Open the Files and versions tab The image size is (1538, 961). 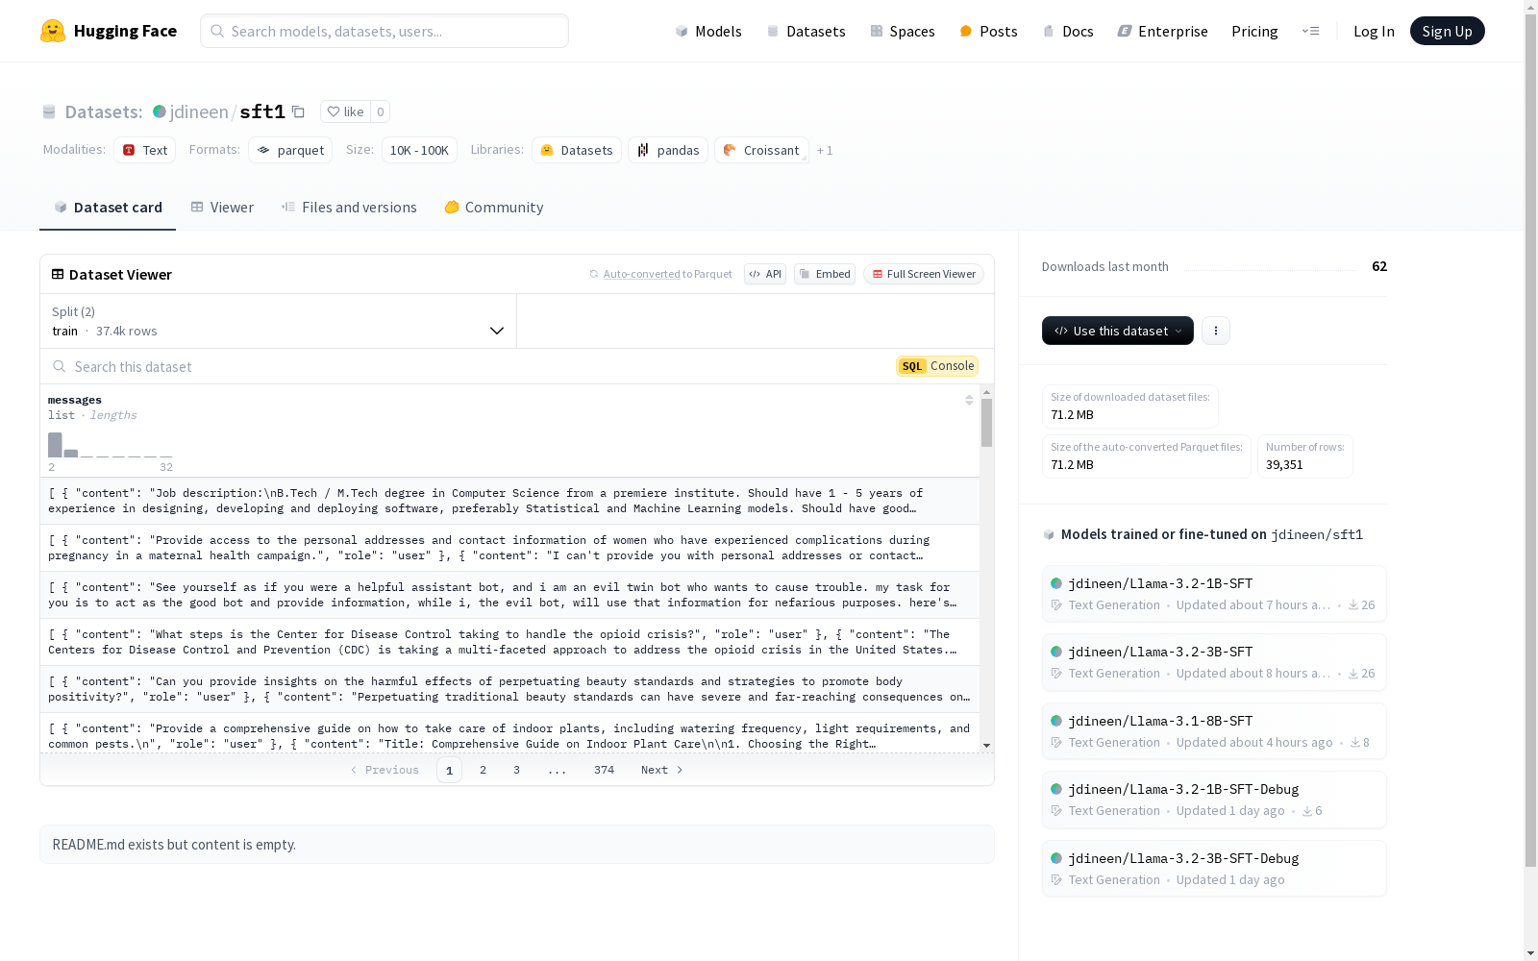349,208
